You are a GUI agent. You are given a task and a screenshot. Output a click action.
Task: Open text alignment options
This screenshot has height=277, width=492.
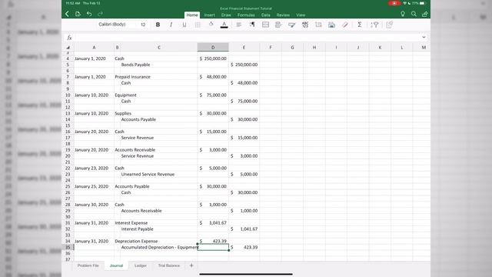[239, 25]
